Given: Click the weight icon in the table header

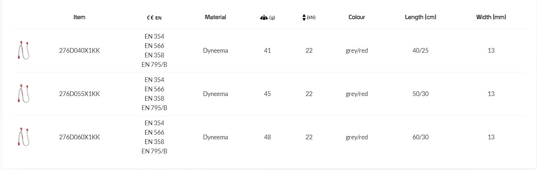Looking at the screenshot, I should tap(264, 17).
